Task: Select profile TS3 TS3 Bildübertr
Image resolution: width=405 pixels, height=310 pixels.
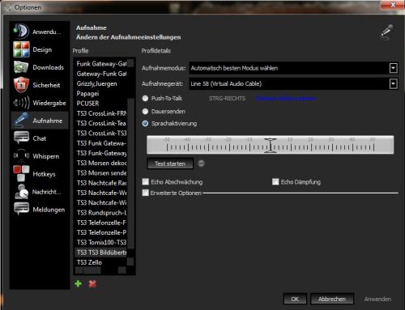Action: pos(101,253)
